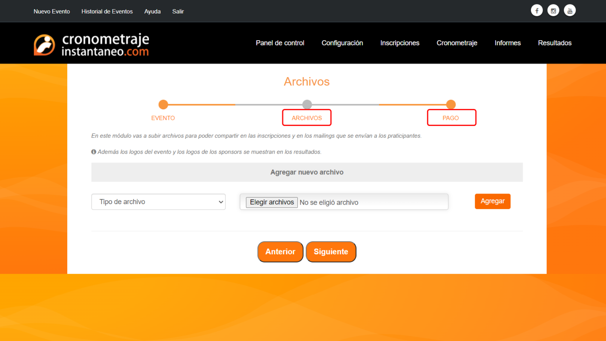
Task: Open the Facebook social icon
Action: 537,10
